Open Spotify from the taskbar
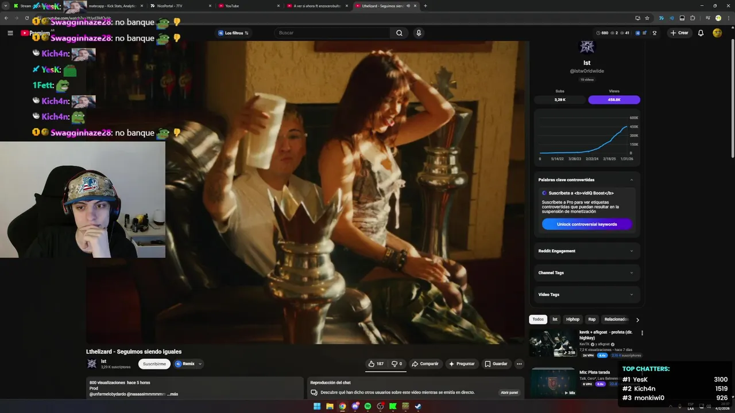 [367, 407]
